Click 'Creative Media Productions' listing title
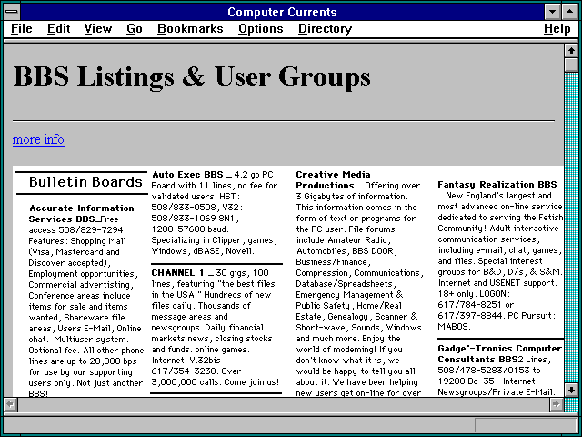This screenshot has width=582, height=437. (x=333, y=180)
